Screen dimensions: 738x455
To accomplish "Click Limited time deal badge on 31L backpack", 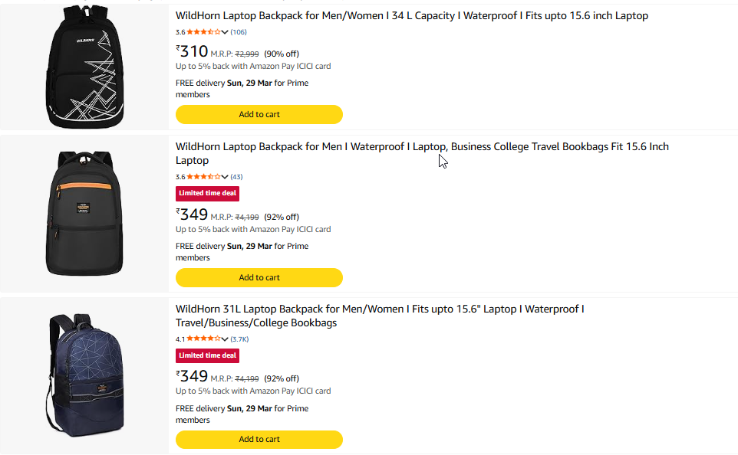I will tap(207, 355).
